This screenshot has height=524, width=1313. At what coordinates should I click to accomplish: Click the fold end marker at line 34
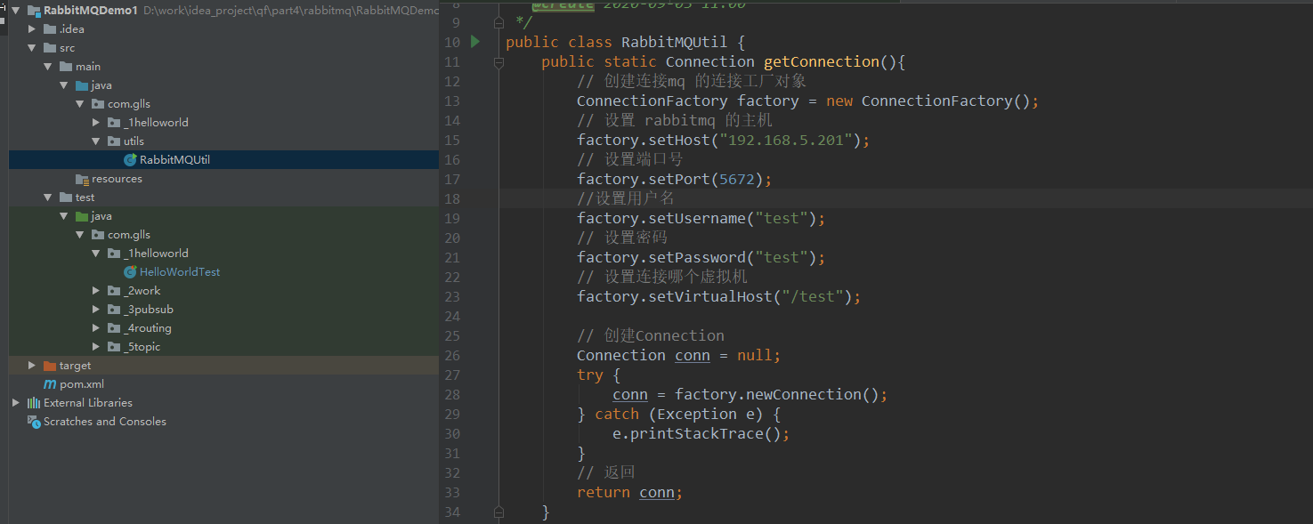(x=499, y=512)
